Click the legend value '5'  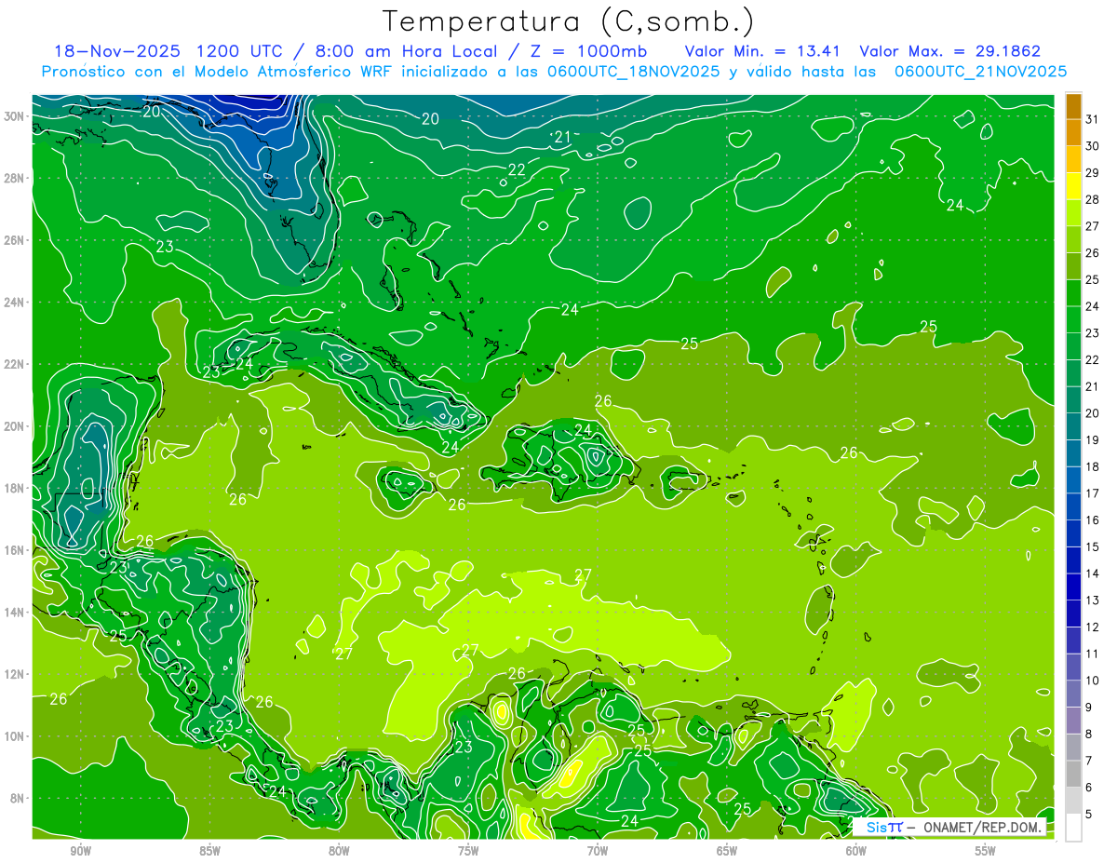pyautogui.click(x=1089, y=815)
